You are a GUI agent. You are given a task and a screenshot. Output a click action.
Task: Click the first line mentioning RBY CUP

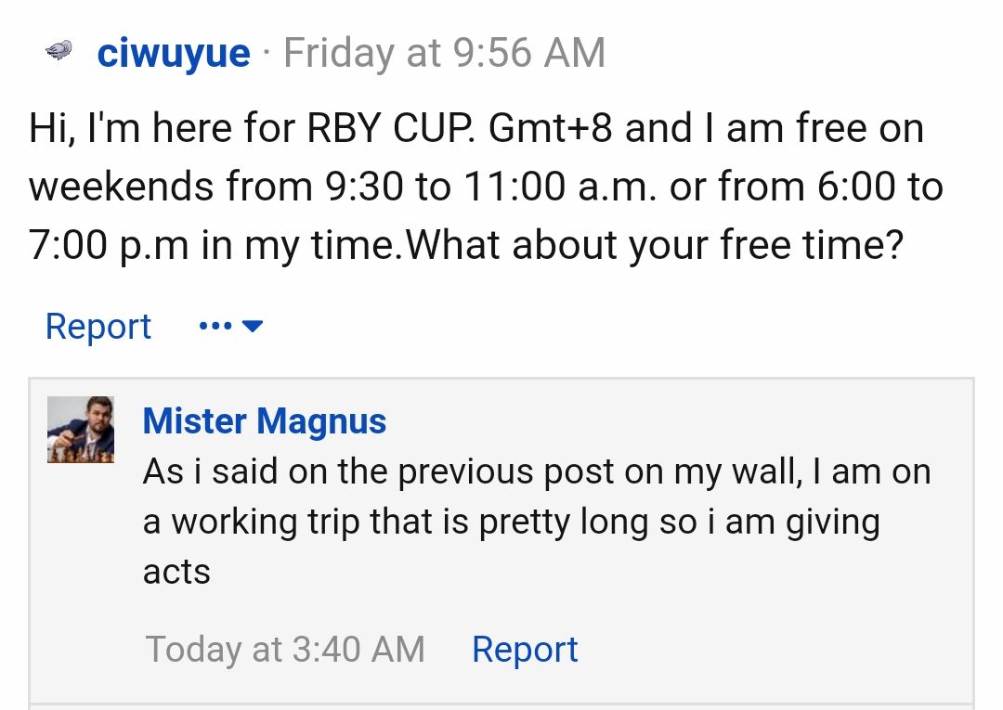coord(476,128)
